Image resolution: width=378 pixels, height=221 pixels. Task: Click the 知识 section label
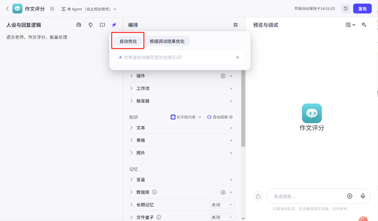point(133,117)
